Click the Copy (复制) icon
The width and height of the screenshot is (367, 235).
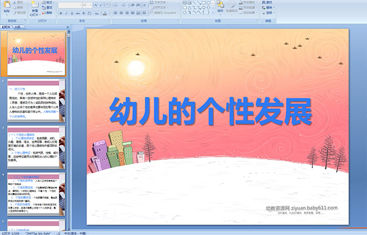tap(15, 7)
